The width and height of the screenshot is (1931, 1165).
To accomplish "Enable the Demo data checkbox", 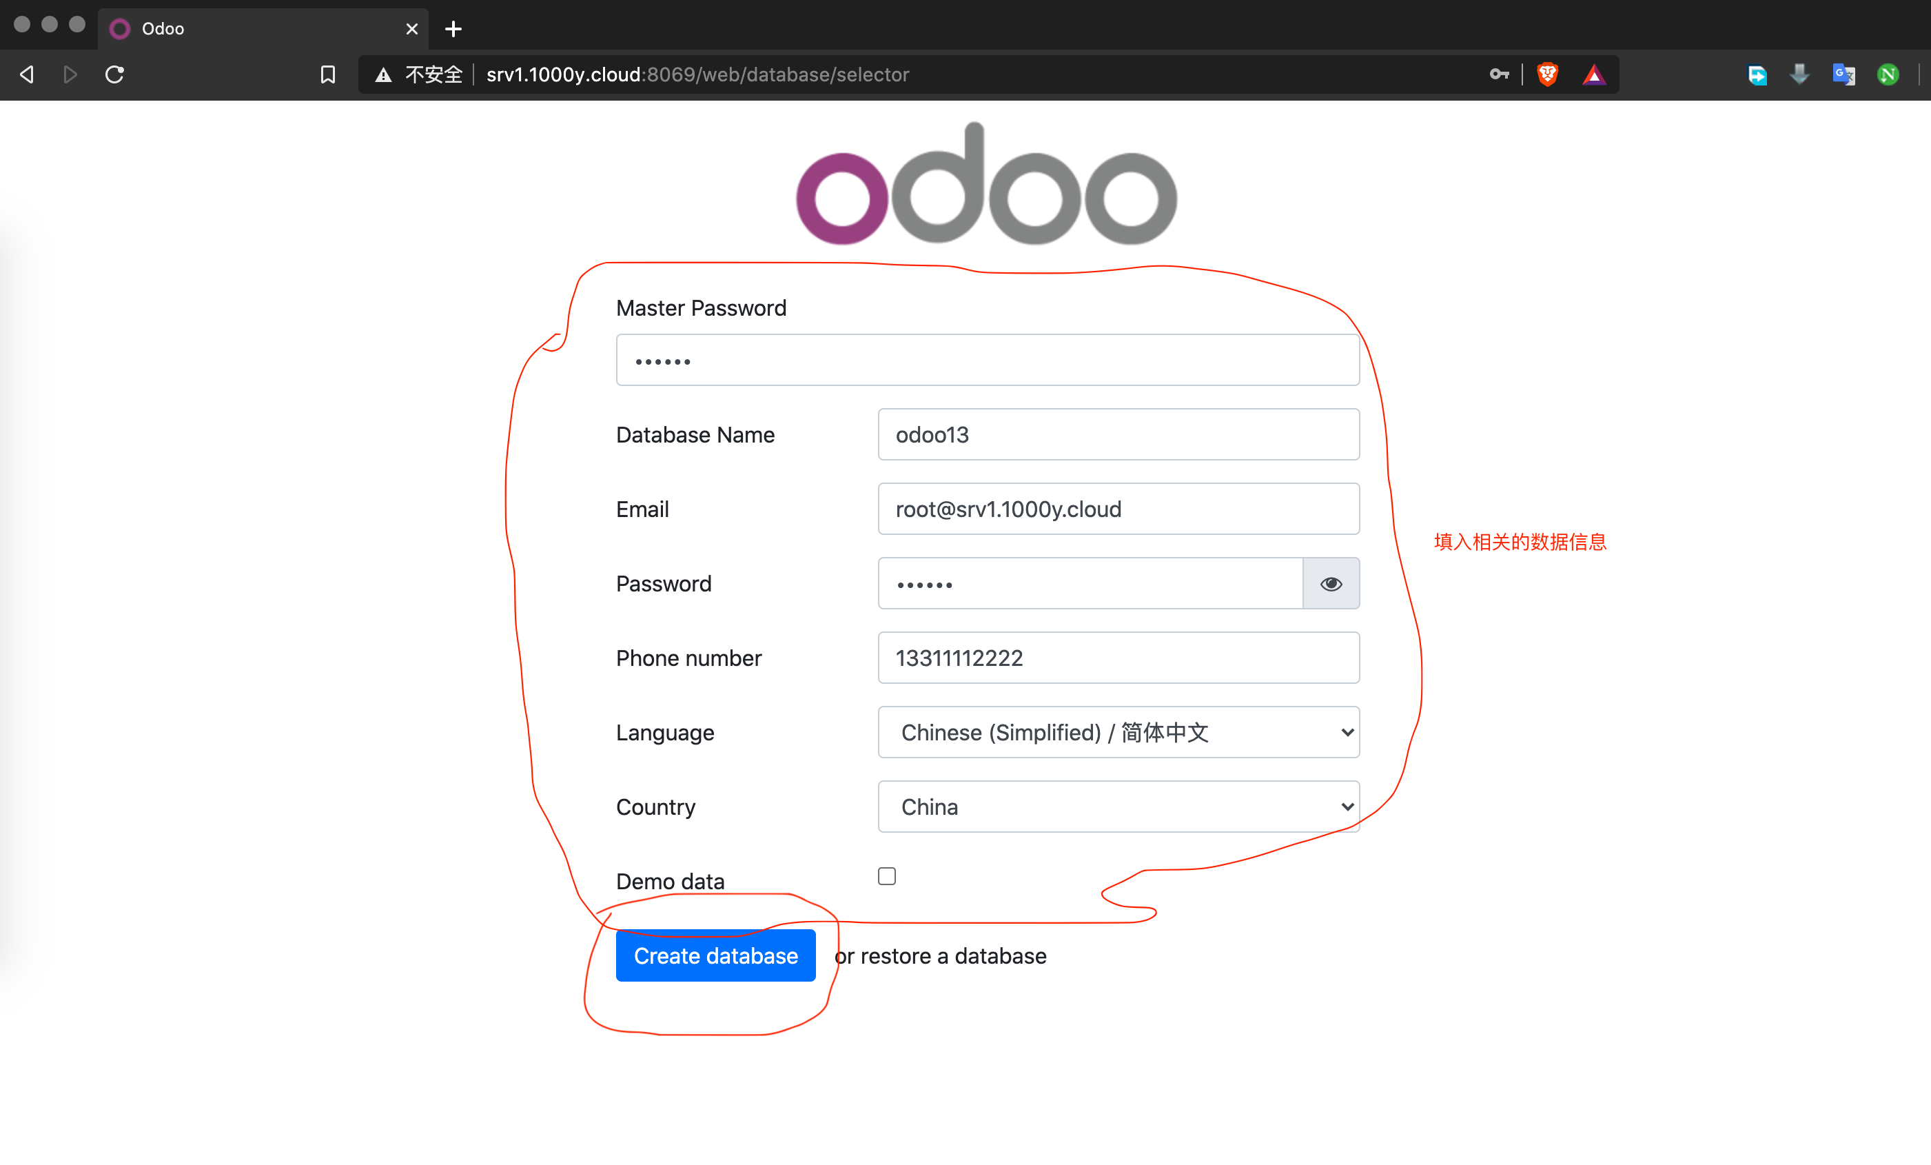I will pos(886,875).
